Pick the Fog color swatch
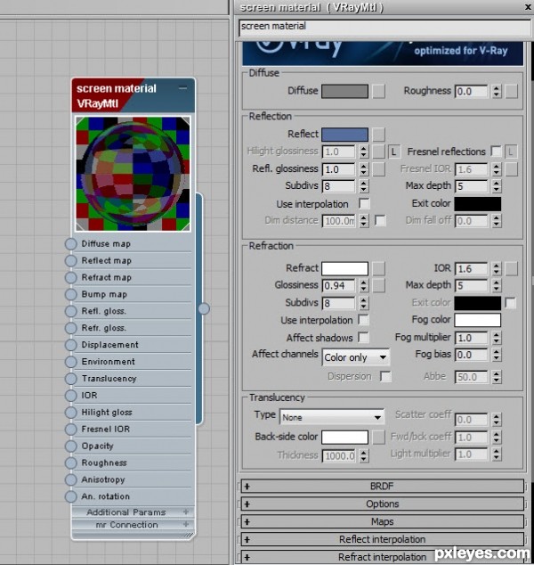534x565 pixels. coord(478,320)
